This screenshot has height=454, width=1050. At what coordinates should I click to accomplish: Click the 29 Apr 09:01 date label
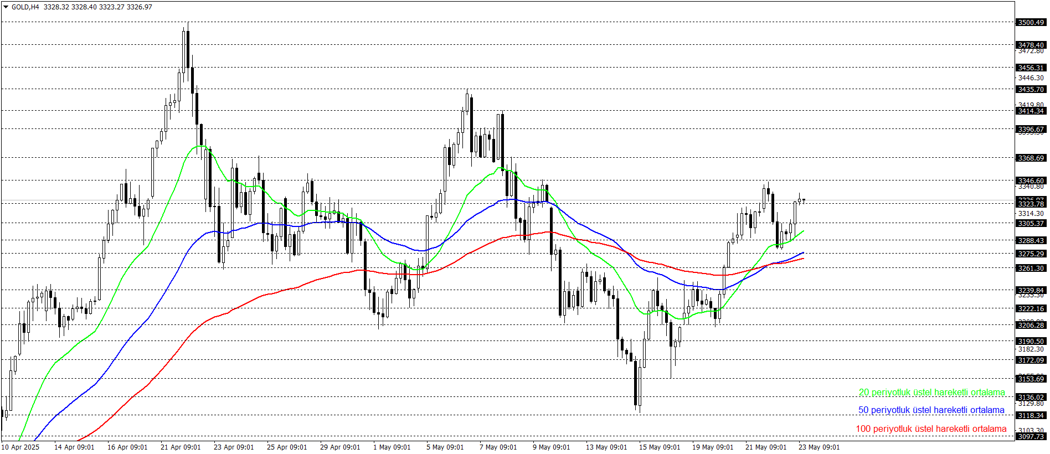(340, 447)
